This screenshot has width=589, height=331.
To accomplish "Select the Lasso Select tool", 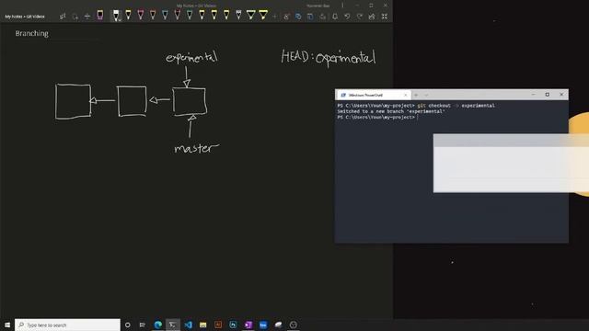I will [75, 17].
